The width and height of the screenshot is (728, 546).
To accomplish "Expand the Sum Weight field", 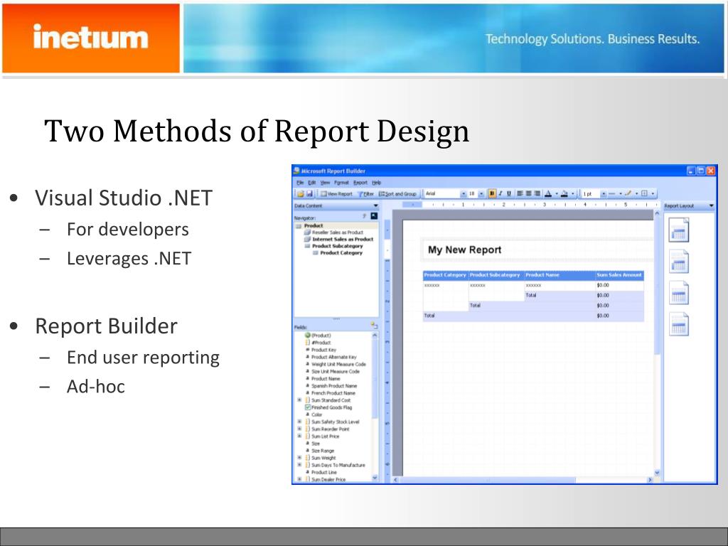I will point(299,457).
